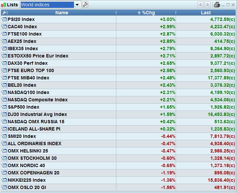The width and height of the screenshot is (237, 193).
Task: Click the move up arrow button
Action: point(208,5)
